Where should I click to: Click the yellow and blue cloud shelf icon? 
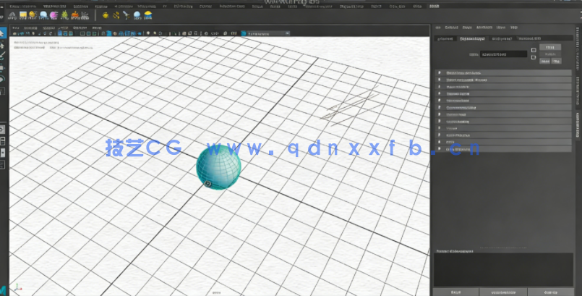click(148, 14)
